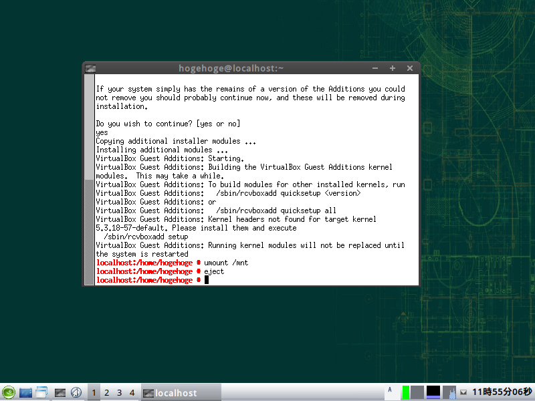Switch to workspace 3
The width and height of the screenshot is (535, 401).
point(120,393)
